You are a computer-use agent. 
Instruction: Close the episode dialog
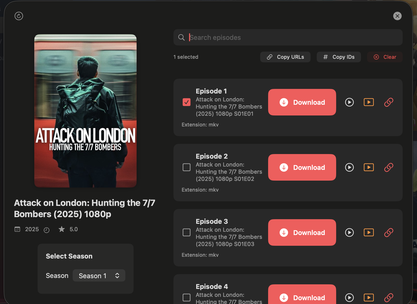397,16
